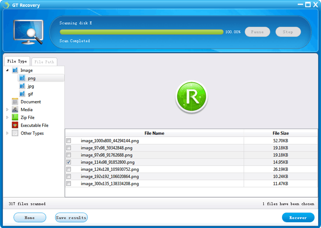Select the Executable File icon
321x228 pixels.
(15, 125)
